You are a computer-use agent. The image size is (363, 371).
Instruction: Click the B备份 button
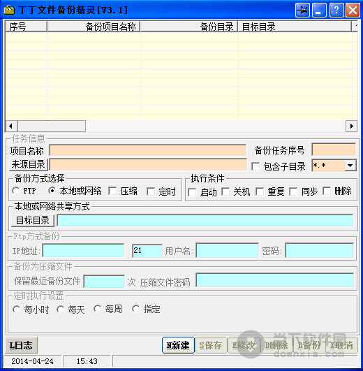click(x=309, y=345)
